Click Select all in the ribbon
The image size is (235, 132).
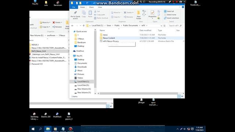pos(169,11)
